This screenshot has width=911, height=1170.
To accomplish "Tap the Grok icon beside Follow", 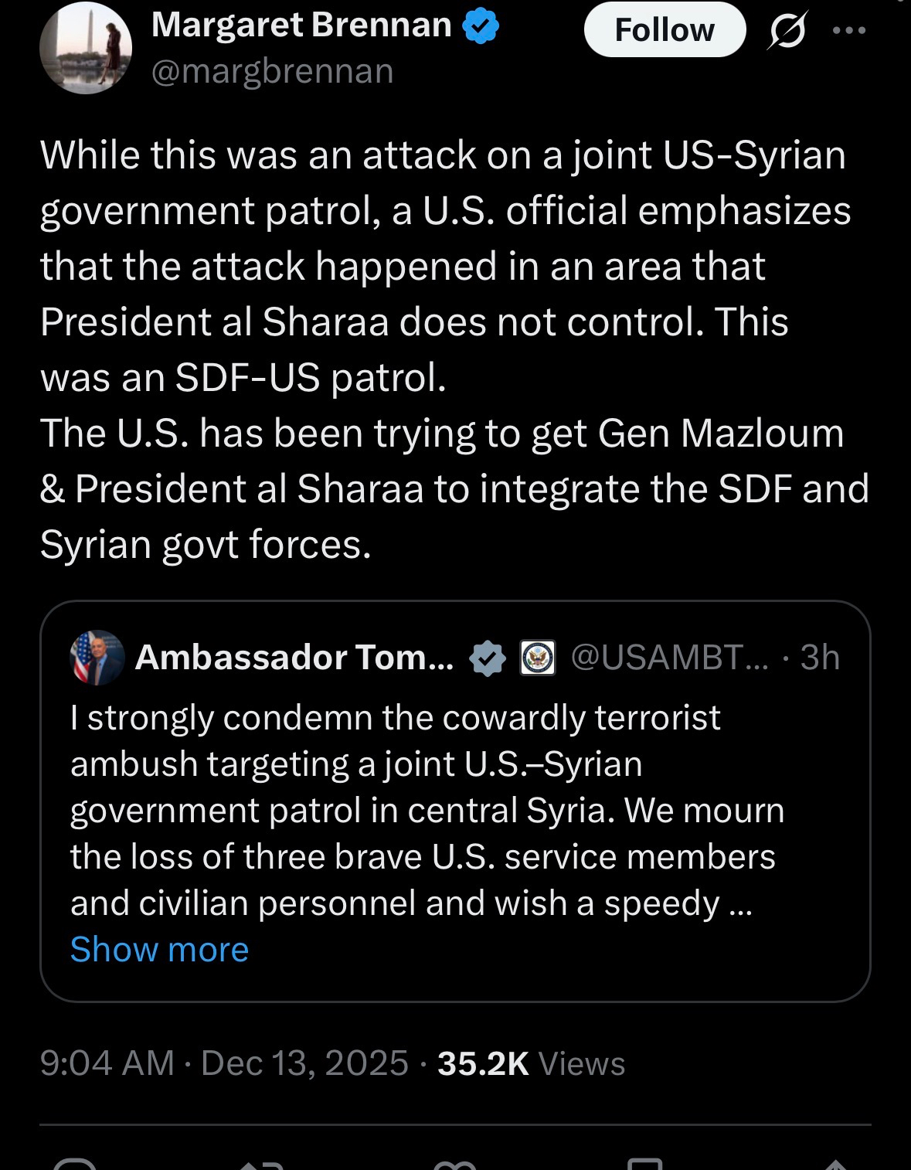I will pyautogui.click(x=787, y=32).
